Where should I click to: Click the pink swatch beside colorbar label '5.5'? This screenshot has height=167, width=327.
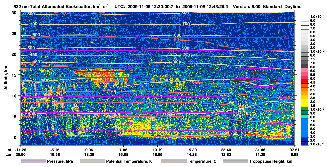pyautogui.click(x=305, y=74)
